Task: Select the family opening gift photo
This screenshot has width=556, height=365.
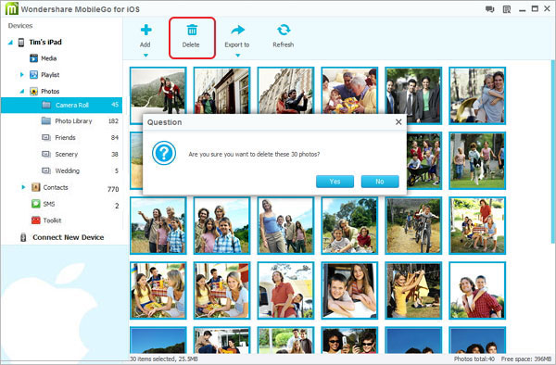Action: pyautogui.click(x=349, y=91)
